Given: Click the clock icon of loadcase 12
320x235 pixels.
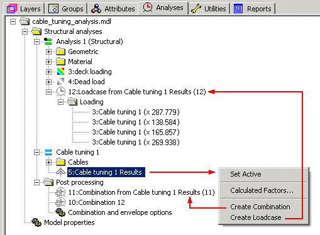Looking at the screenshot, I should coord(61,92).
